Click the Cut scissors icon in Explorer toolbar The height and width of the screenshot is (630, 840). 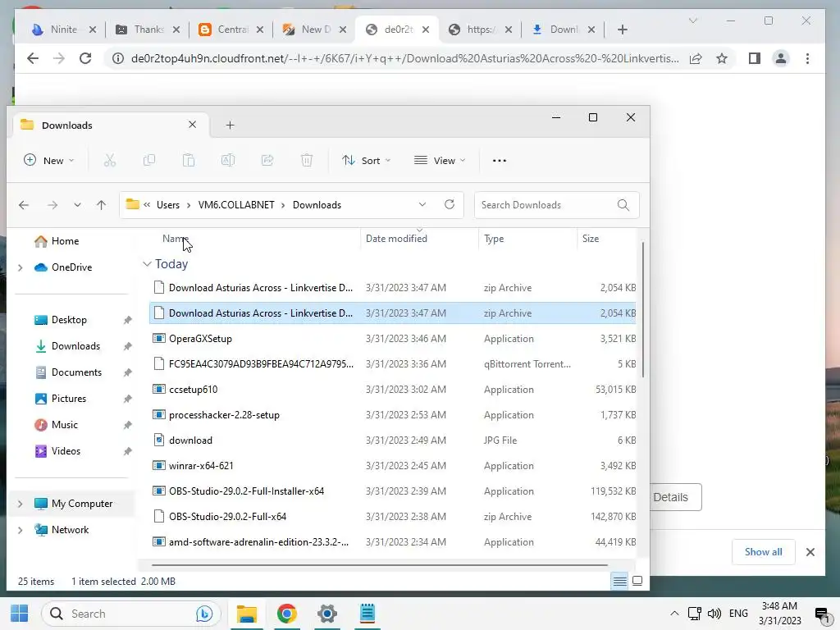110,160
